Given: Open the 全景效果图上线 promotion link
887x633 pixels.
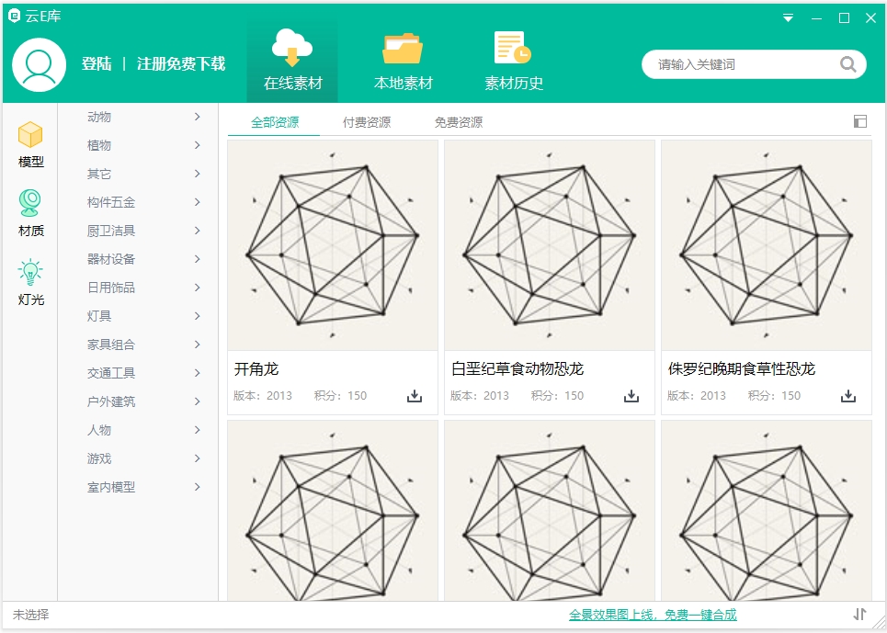Looking at the screenshot, I should tap(653, 615).
